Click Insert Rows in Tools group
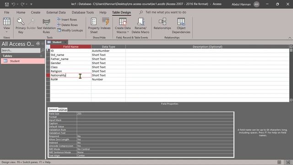The image size is (293, 165). click(67, 19)
